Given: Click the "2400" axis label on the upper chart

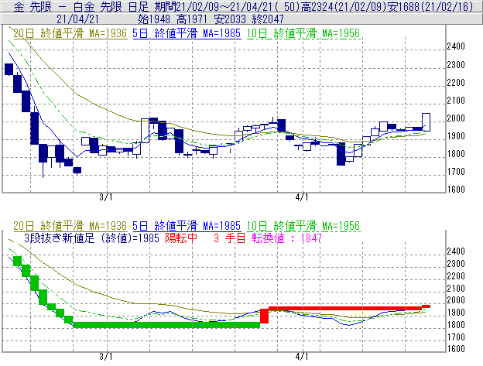Looking at the screenshot, I should (x=456, y=46).
